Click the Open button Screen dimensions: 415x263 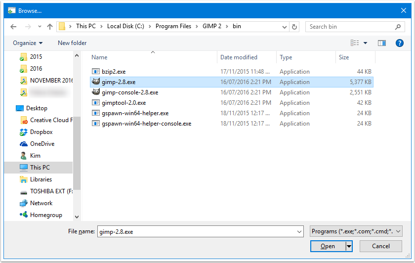point(328,246)
